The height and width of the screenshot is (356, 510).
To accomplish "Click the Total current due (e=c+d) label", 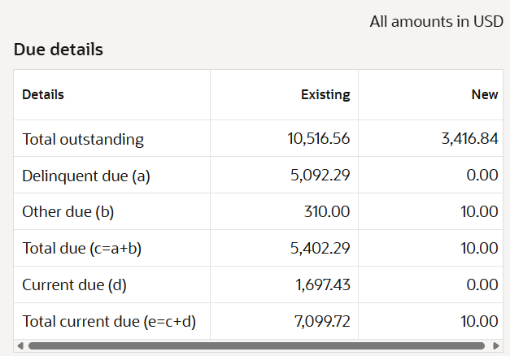I will click(x=109, y=322).
